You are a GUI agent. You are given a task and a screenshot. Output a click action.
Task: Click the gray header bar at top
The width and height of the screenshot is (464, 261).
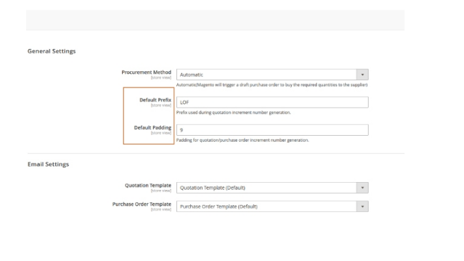[x=215, y=20]
